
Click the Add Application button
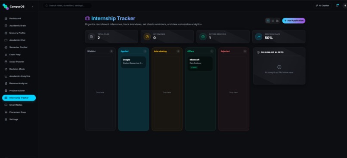click(x=294, y=21)
